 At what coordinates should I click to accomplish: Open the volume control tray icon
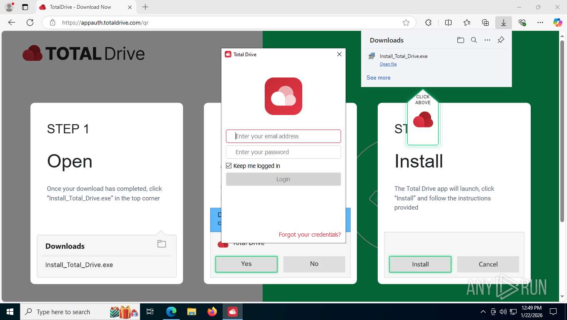[x=503, y=312]
